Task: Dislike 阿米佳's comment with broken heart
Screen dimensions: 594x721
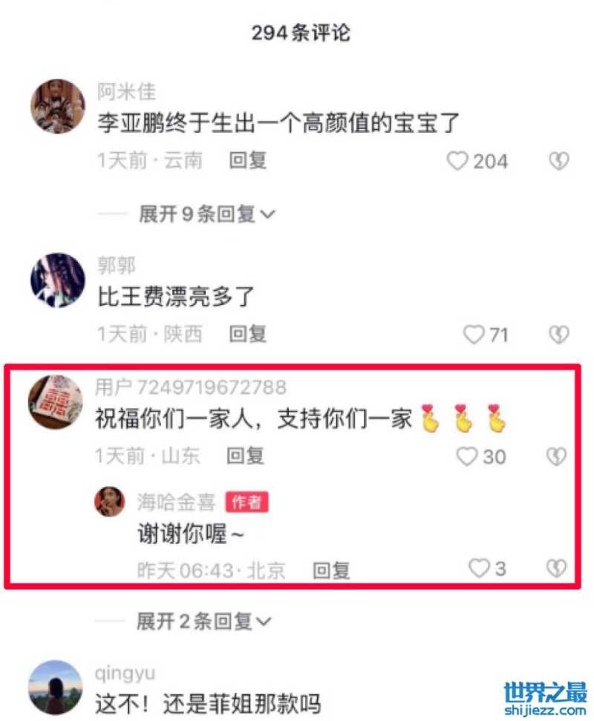Action: pos(559,161)
